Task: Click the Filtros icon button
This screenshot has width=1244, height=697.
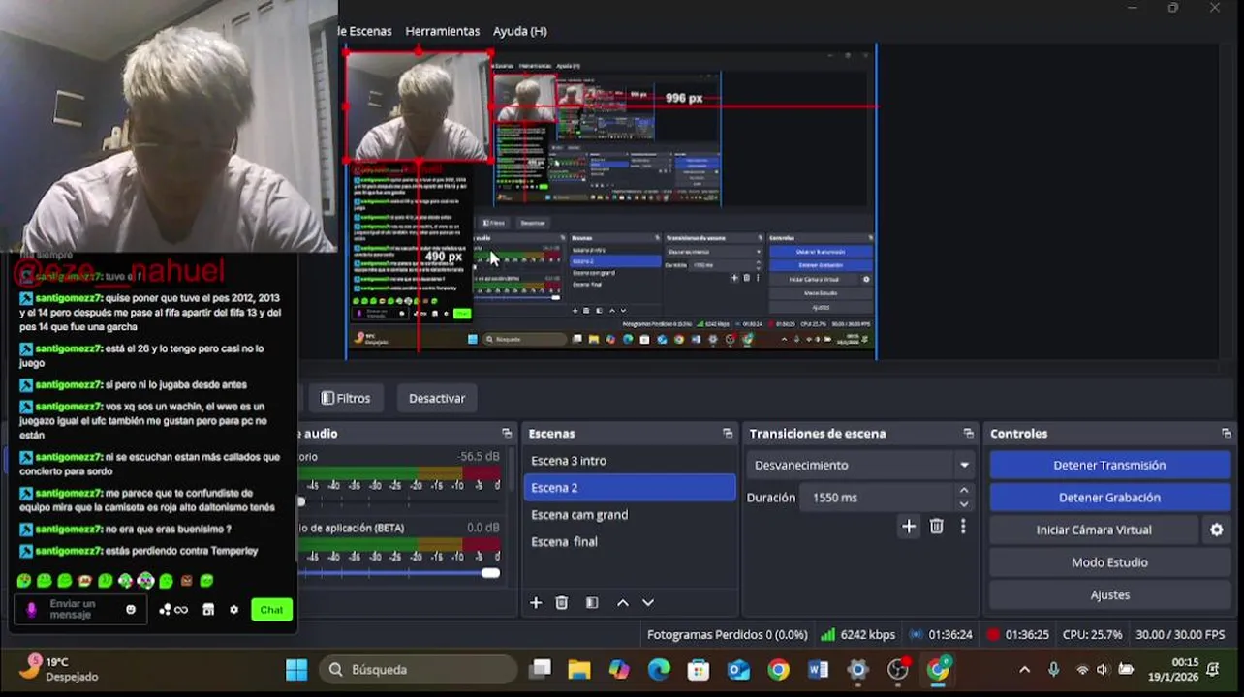Action: pyautogui.click(x=346, y=398)
